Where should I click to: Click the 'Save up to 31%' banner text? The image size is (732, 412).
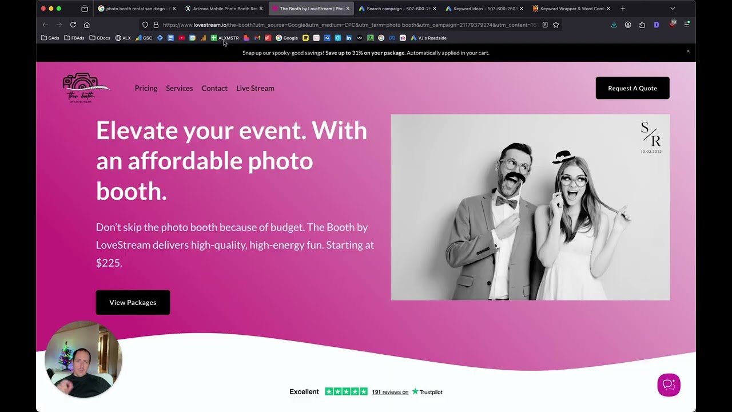click(x=365, y=53)
